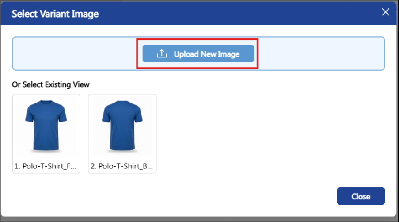
Task: Click the 'Upload New Image' text label
Action: [x=207, y=54]
